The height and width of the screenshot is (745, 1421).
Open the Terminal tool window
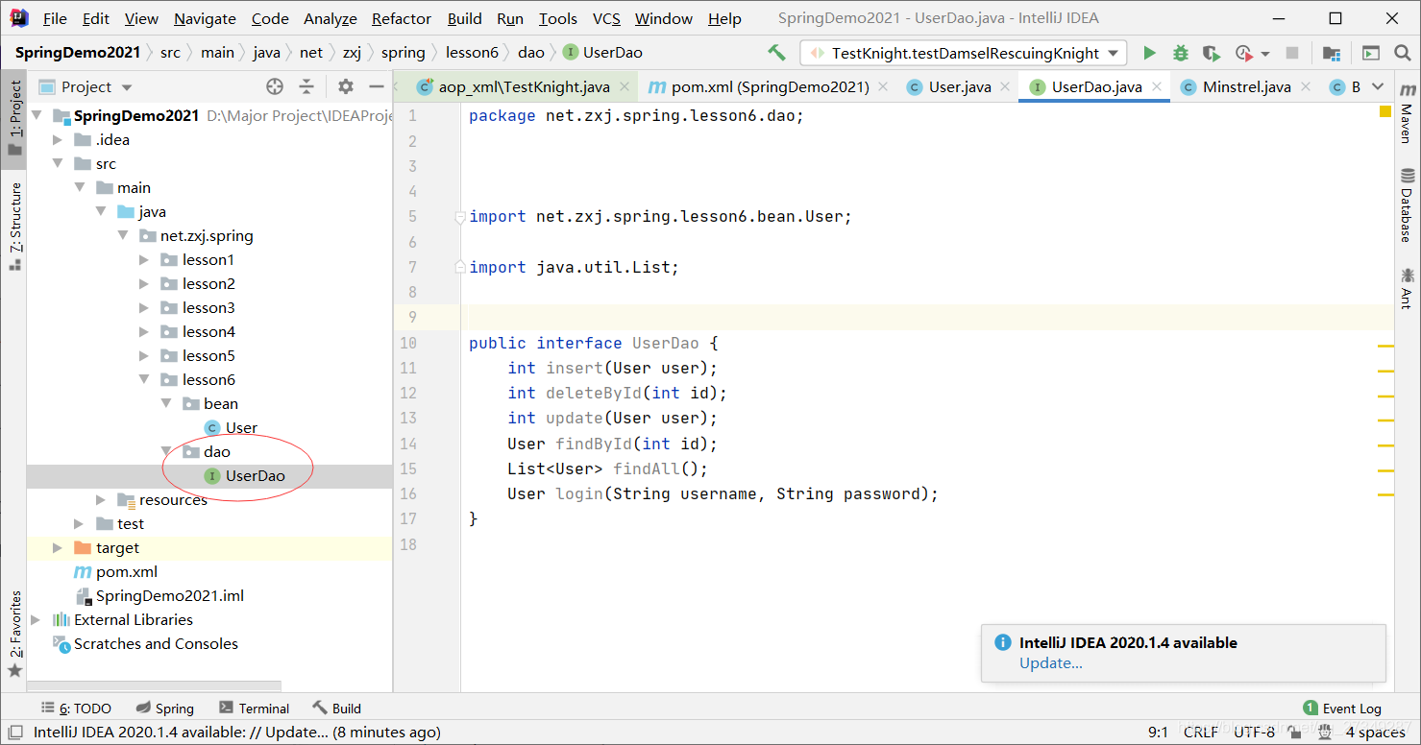tap(254, 709)
